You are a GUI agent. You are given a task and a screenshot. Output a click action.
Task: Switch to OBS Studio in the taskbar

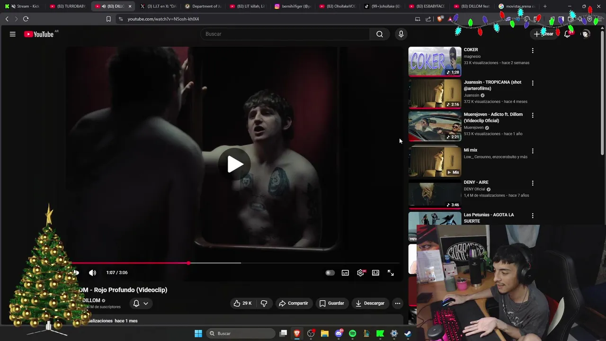311,333
